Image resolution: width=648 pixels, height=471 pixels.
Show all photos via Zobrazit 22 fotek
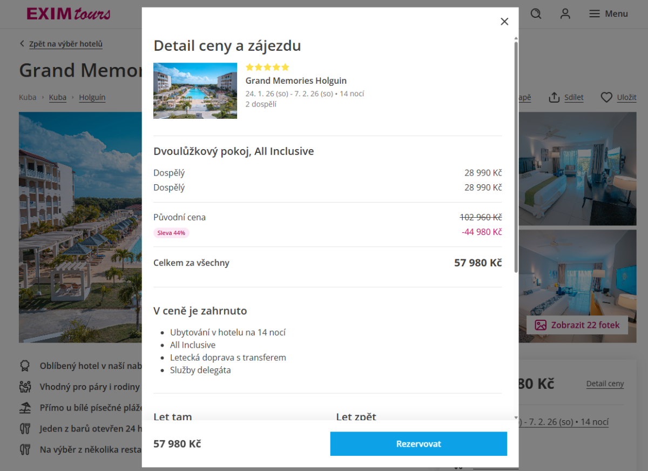577,325
